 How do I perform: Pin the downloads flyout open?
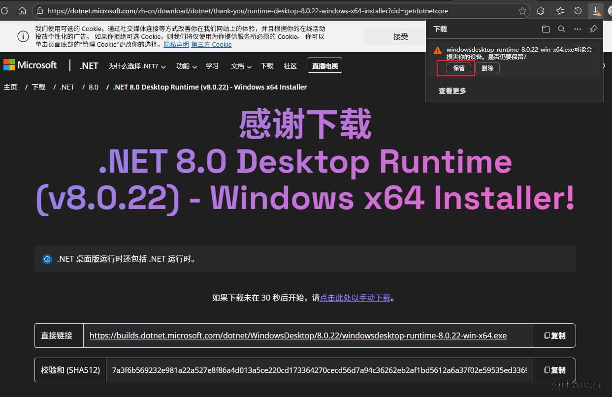click(593, 29)
